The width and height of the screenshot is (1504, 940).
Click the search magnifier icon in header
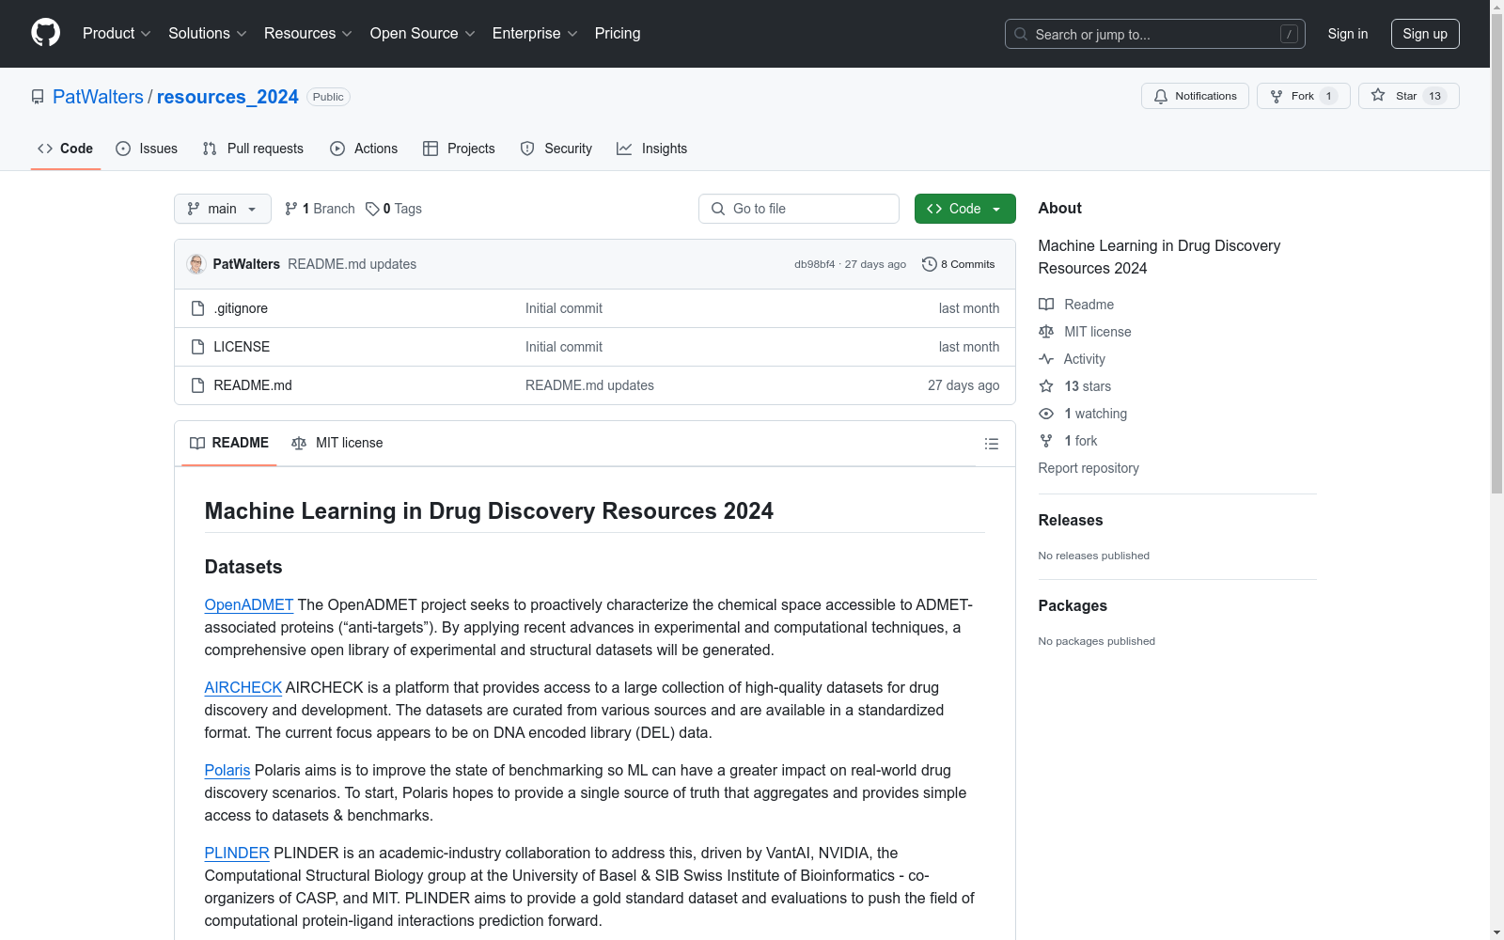click(x=1021, y=34)
